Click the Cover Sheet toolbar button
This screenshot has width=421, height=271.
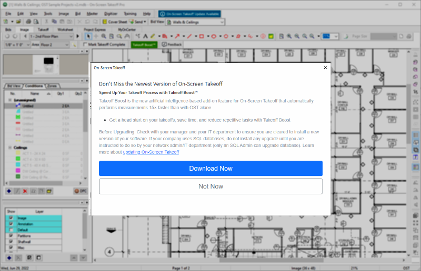[115, 22]
